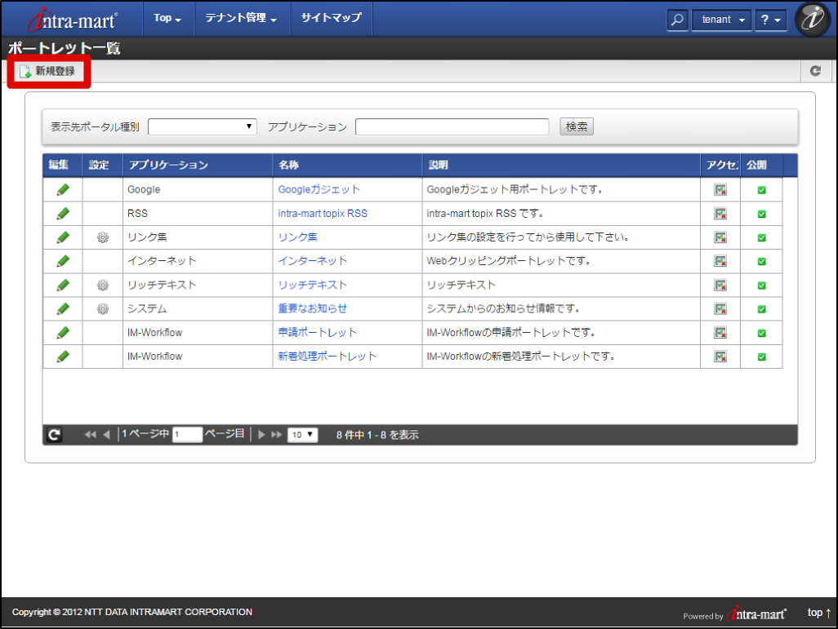Image resolution: width=838 pixels, height=629 pixels.
Task: Refresh the portlet list with the toolbar icon
Action: pyautogui.click(x=815, y=71)
